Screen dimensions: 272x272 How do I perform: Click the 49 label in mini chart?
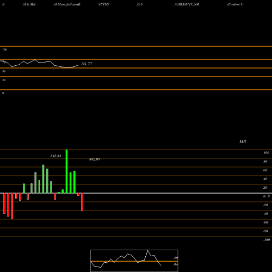[176, 258]
